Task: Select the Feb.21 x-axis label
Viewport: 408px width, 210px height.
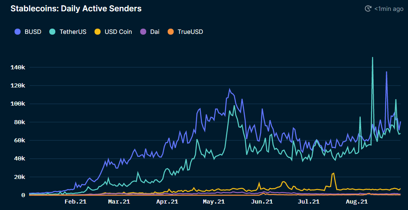Action: tap(76, 202)
